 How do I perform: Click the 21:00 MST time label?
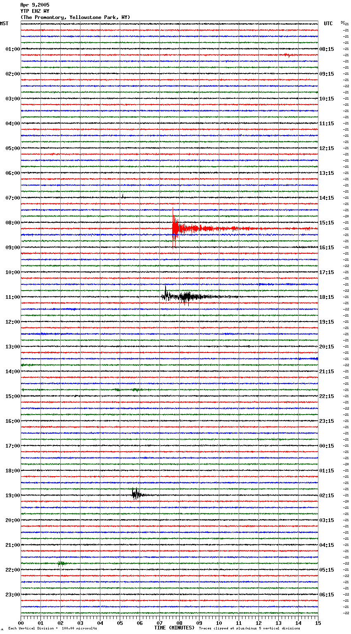(x=12, y=545)
